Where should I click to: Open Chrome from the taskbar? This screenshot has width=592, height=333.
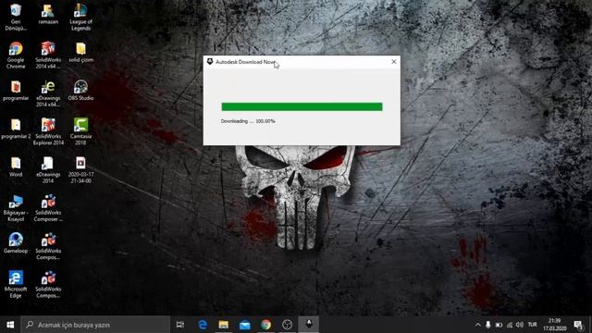pyautogui.click(x=265, y=325)
